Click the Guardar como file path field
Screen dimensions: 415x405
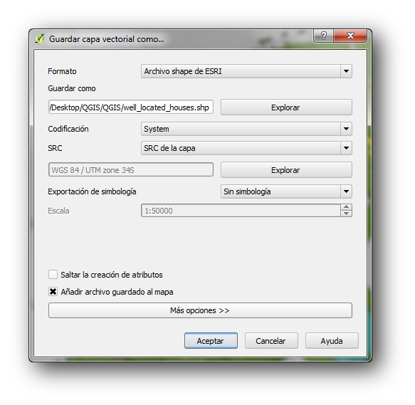(131, 107)
